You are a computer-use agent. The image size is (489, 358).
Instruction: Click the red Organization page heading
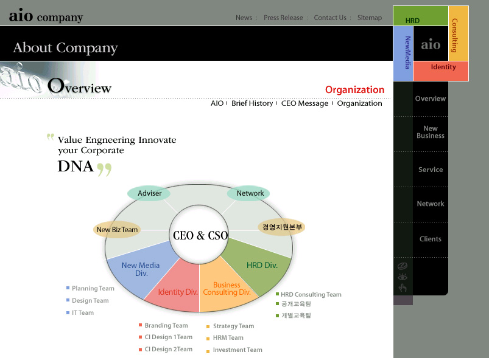coord(354,90)
